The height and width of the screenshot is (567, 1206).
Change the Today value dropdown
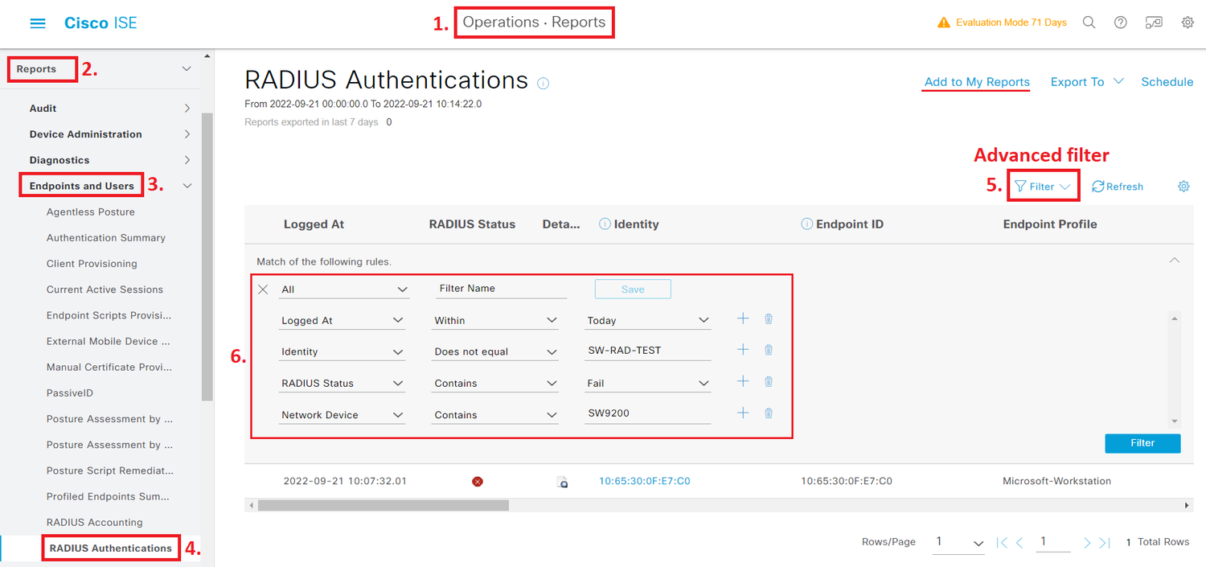click(x=647, y=319)
